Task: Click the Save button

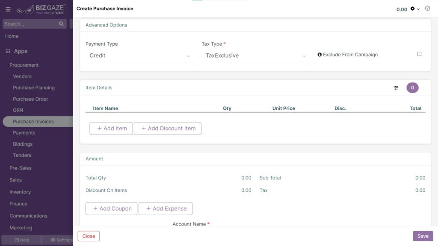Action: click(x=423, y=236)
